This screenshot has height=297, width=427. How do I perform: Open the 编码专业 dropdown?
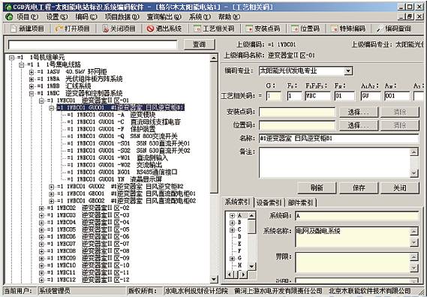348,71
